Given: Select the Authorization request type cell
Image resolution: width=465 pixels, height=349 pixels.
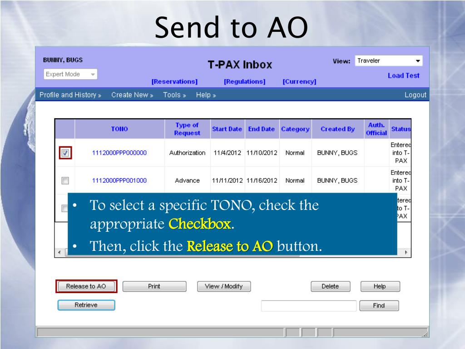Looking at the screenshot, I should 187,153.
